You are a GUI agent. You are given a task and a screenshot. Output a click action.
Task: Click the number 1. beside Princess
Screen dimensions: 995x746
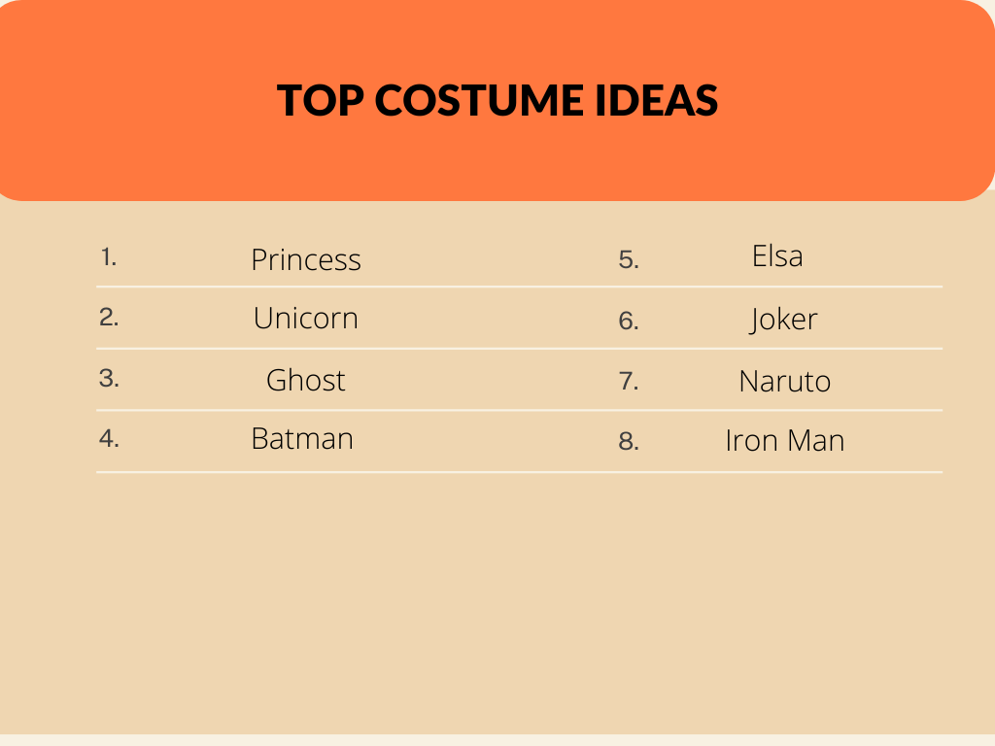(x=108, y=257)
